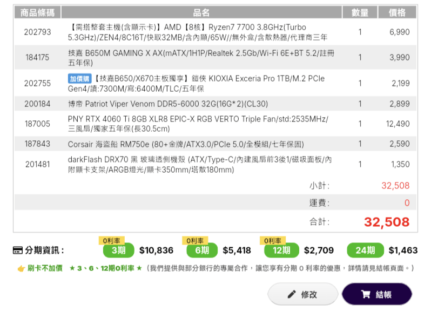Click the 加價購 blue badge
Image resolution: width=431 pixels, height=318 pixels.
[80, 79]
